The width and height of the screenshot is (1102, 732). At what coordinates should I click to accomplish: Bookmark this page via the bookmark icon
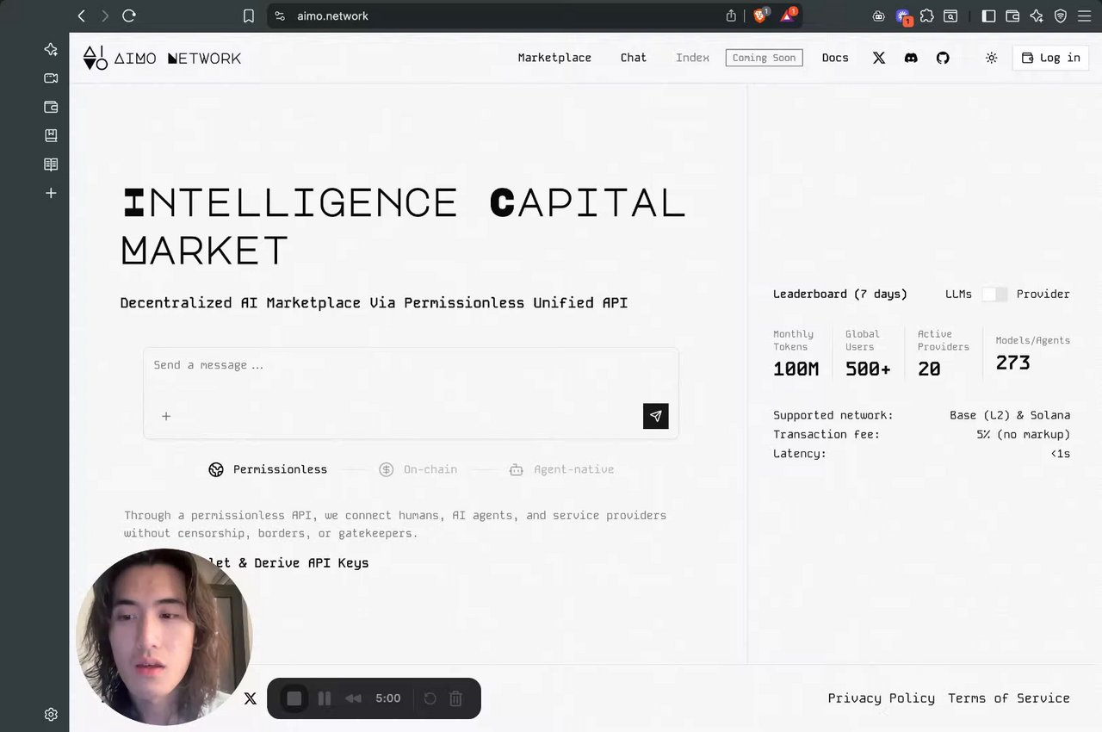[249, 16]
